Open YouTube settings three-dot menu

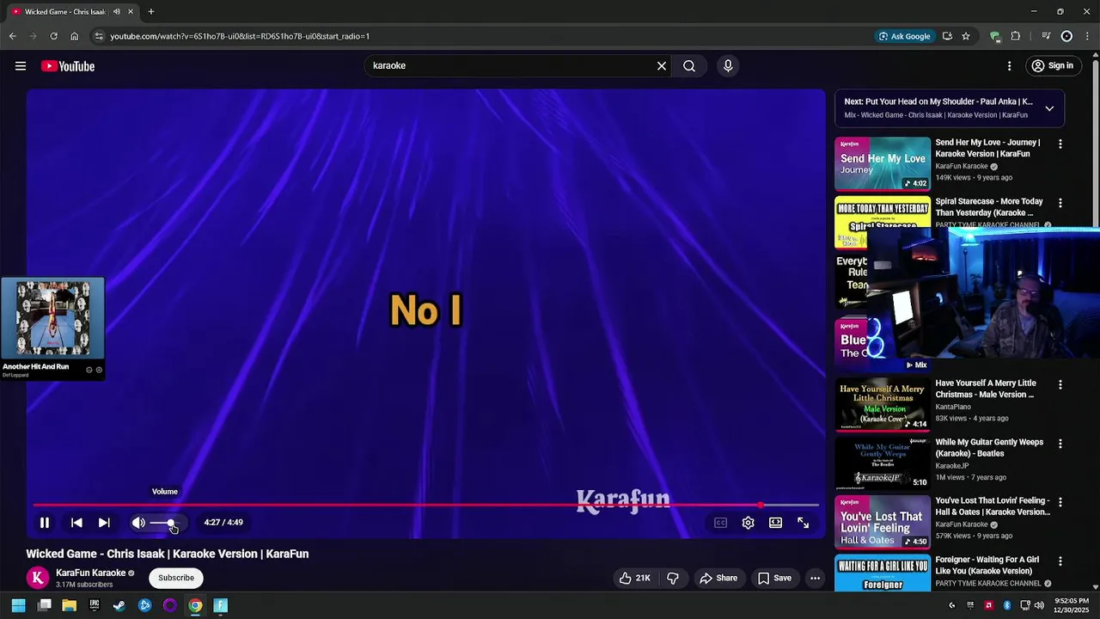click(1009, 66)
